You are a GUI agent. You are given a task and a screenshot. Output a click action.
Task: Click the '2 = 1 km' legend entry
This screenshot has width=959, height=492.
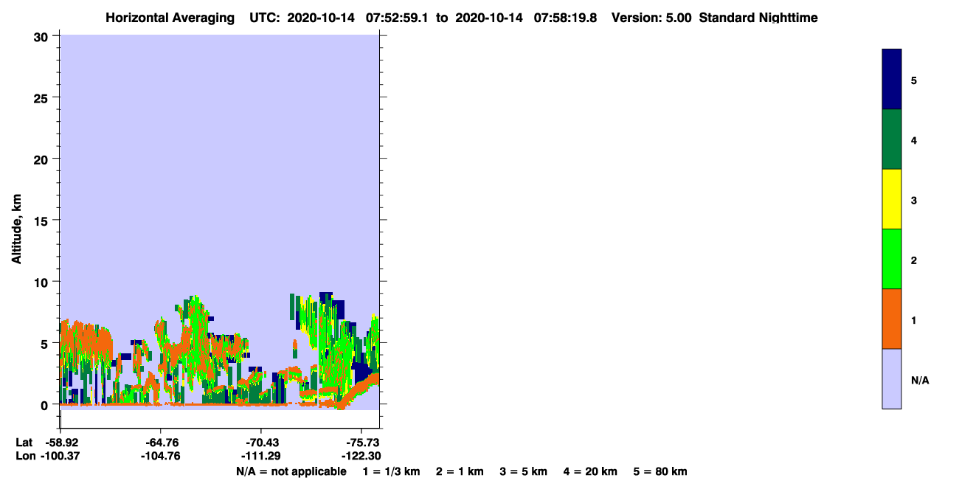[460, 471]
